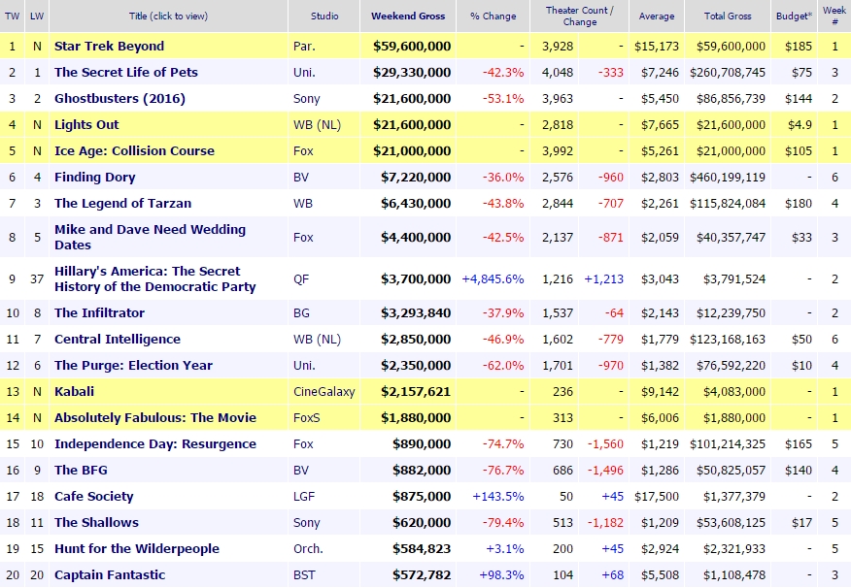Viewport: 851px width, 588px height.
Task: Click BST studio in Captain Fantastic row
Action: 304,575
